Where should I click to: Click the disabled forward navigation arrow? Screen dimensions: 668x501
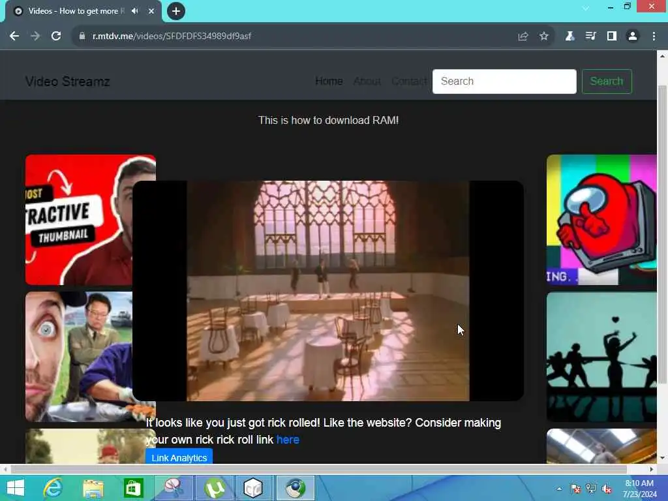pos(35,37)
